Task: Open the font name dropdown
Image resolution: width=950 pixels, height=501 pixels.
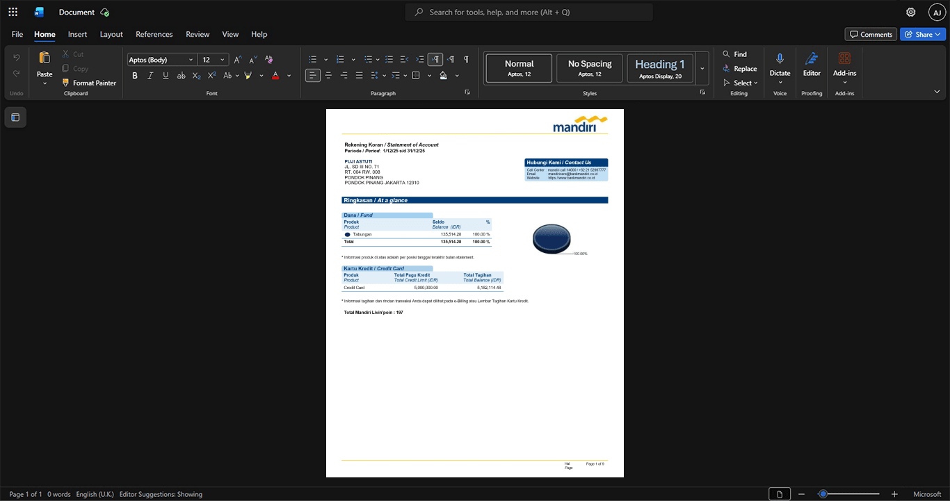Action: (x=191, y=60)
